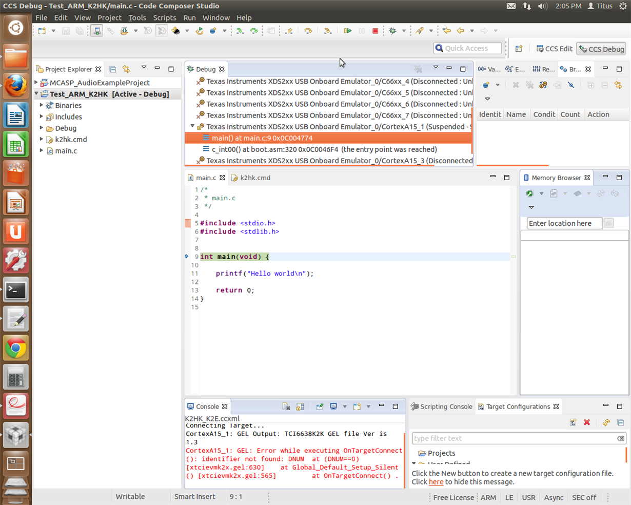Click the red Terminate button in toolbar
Image resolution: width=631 pixels, height=505 pixels.
tap(375, 31)
